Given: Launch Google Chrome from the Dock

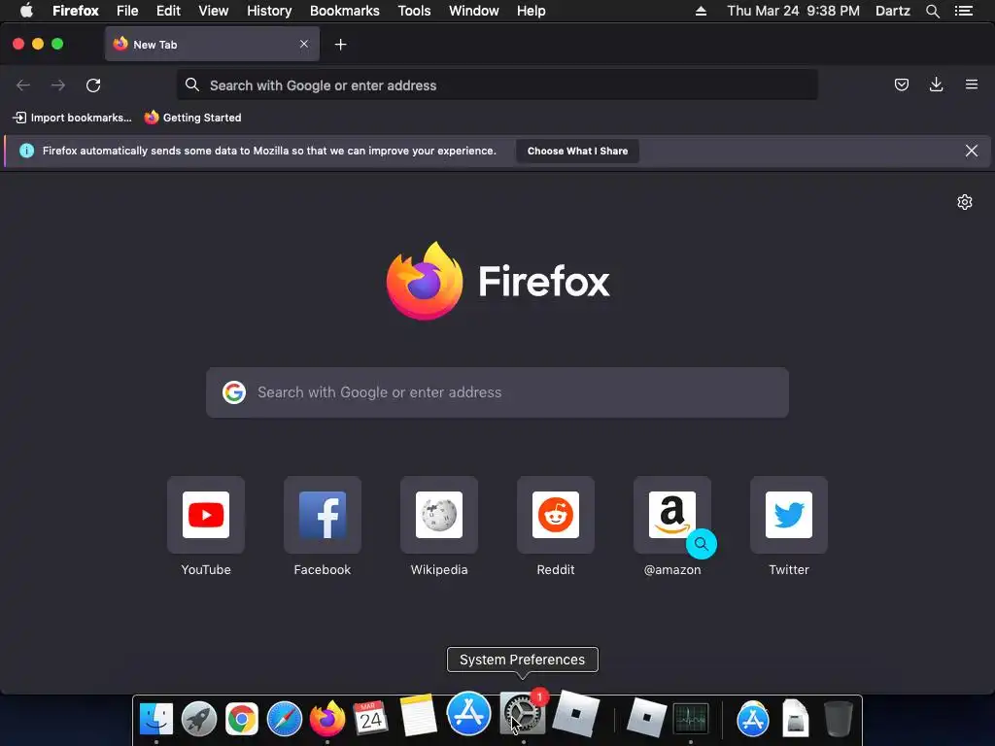Looking at the screenshot, I should click(x=242, y=719).
